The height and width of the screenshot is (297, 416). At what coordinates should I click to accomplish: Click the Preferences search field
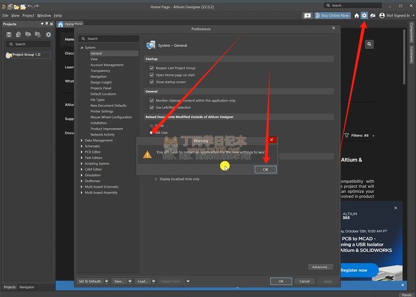coord(108,38)
